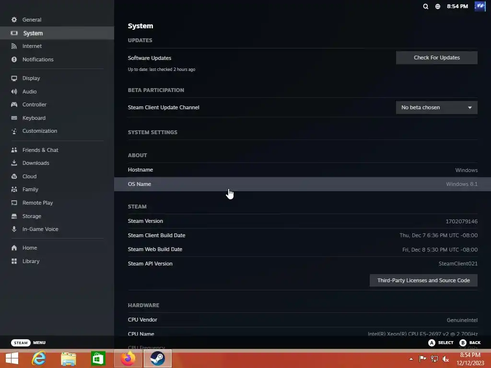This screenshot has height=368, width=491.
Task: Click the In-Game Voice microphone icon
Action: [x=14, y=229]
